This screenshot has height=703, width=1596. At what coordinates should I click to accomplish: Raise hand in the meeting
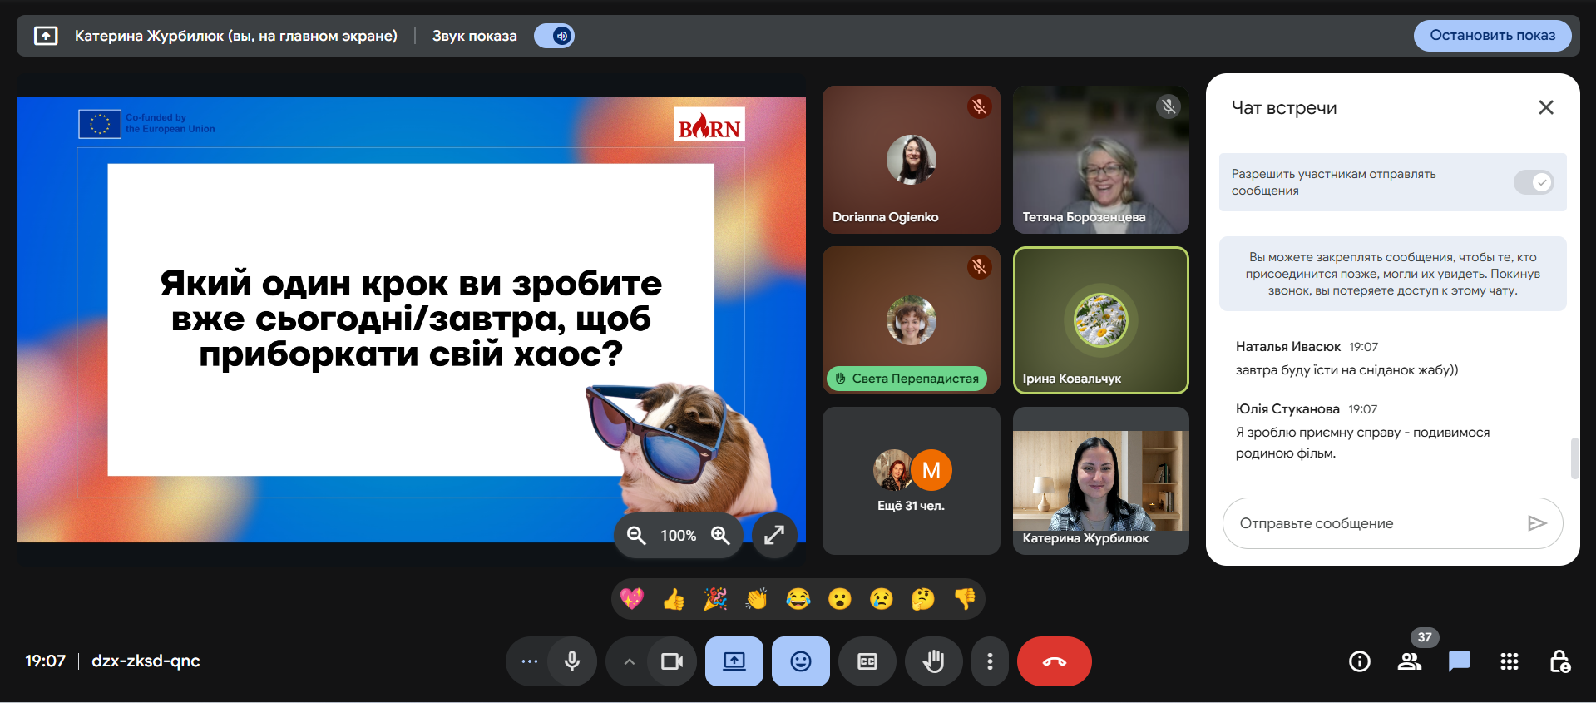point(933,661)
